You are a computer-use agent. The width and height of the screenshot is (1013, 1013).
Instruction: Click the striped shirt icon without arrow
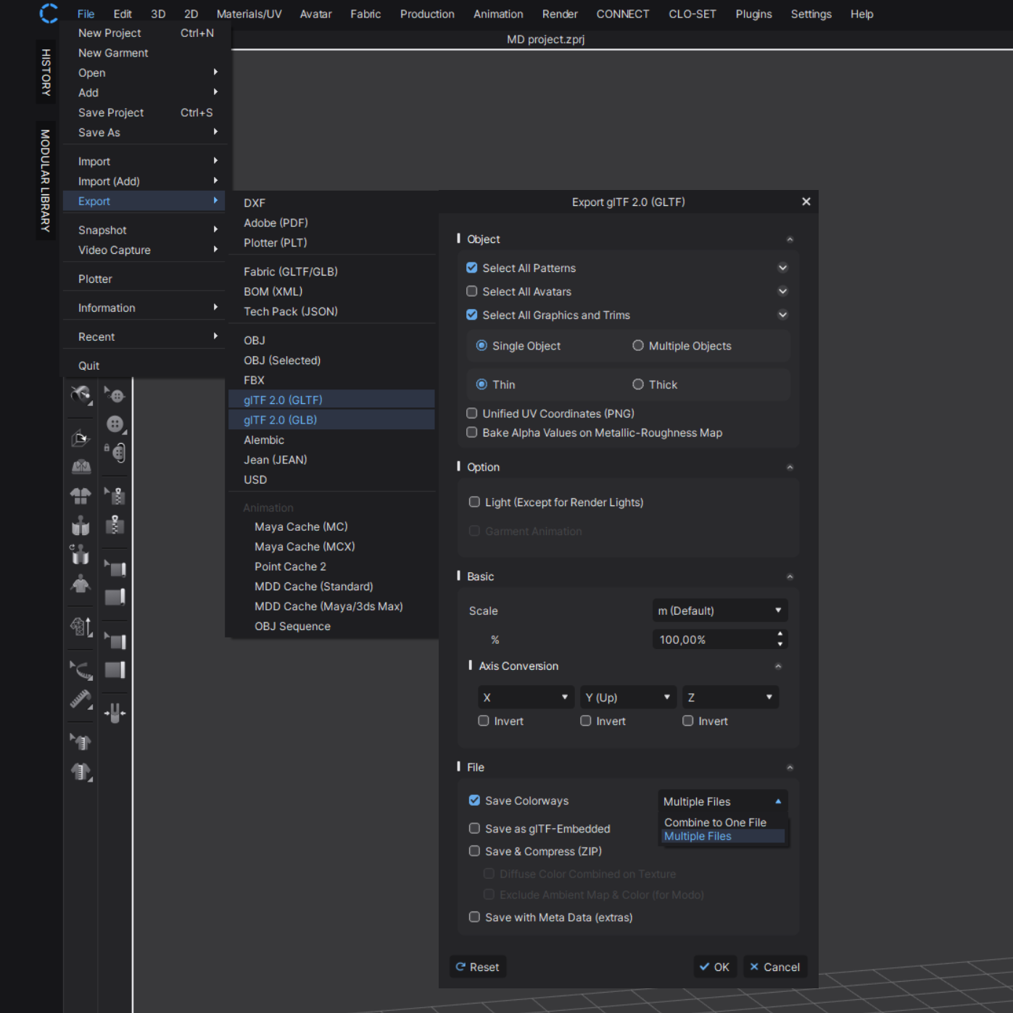80,772
